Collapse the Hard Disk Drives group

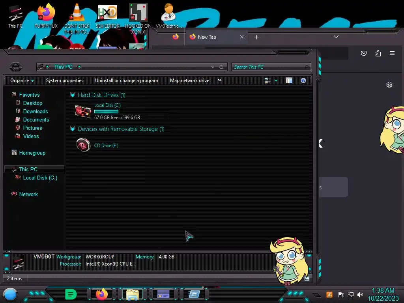coord(73,95)
